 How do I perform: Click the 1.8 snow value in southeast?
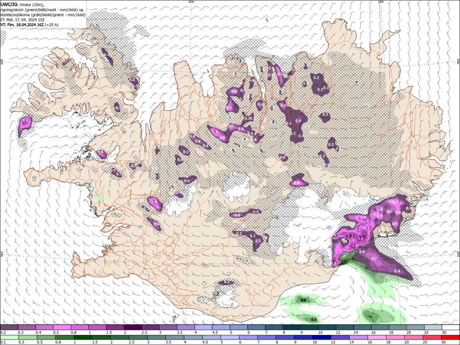pos(361,239)
